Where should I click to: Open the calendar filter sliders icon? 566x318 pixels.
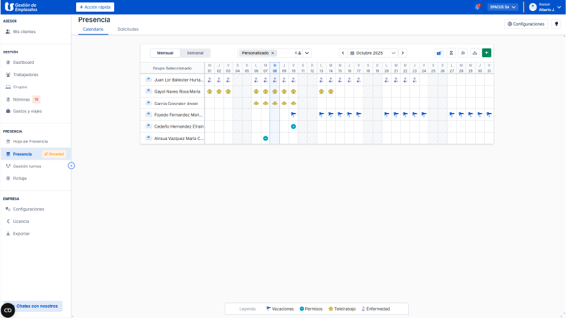click(463, 53)
